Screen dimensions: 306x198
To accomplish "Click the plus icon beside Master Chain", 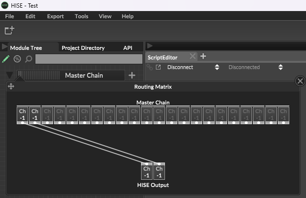I will click(x=132, y=75).
